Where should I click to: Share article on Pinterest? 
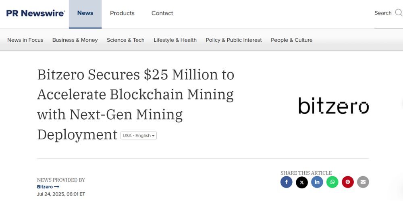pyautogui.click(x=348, y=182)
